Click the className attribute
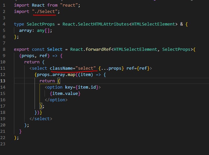This screenshot has height=155, width=209. click(x=61, y=68)
